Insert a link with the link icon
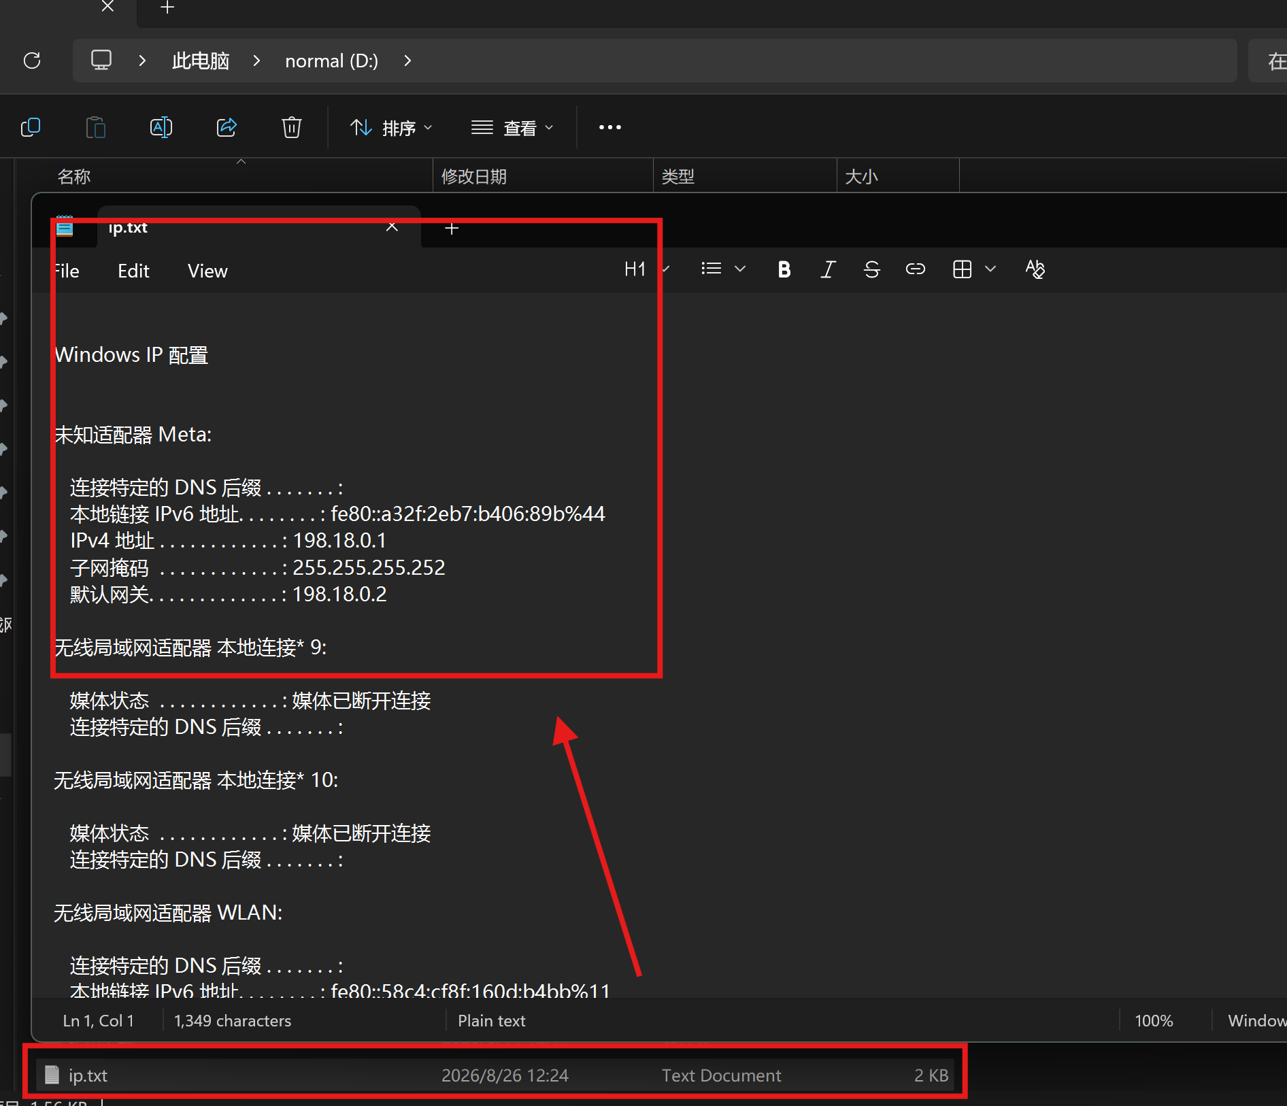 click(915, 269)
